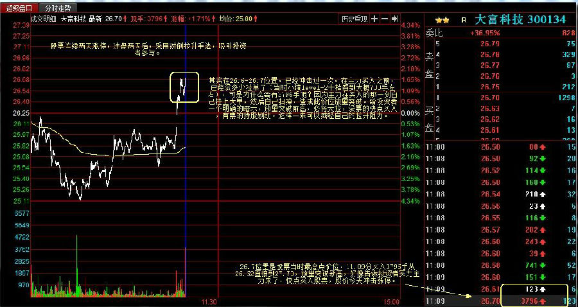The image size is (578, 307).
Task: Select last trade row at 11:09 26.70
Action: (495, 300)
